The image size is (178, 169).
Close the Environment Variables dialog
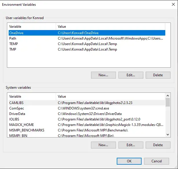(173, 4)
